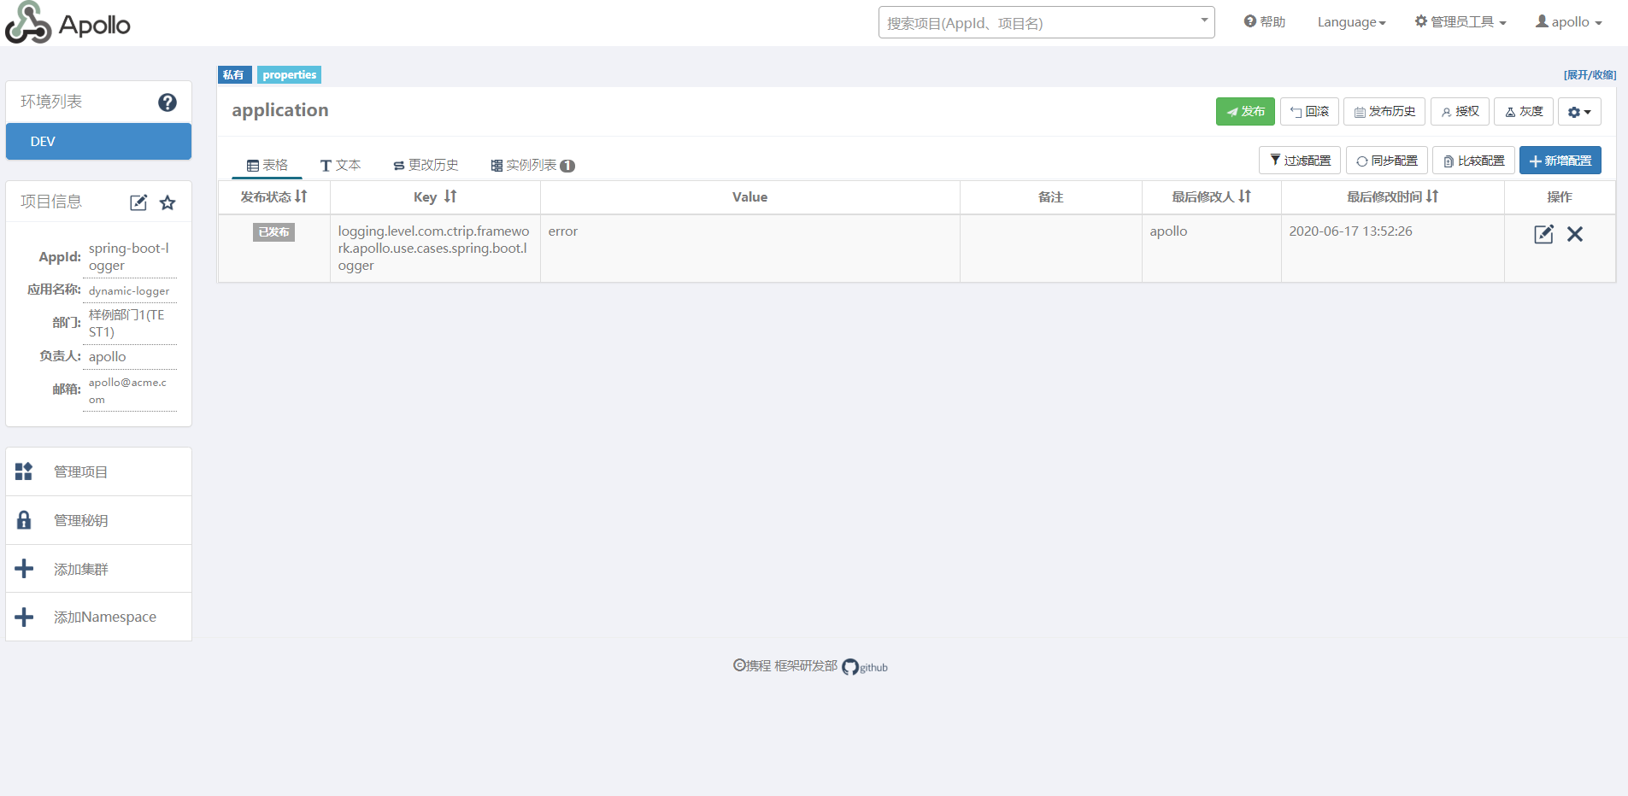Switch to the 表格 tab
The image size is (1628, 796).
pos(267,165)
